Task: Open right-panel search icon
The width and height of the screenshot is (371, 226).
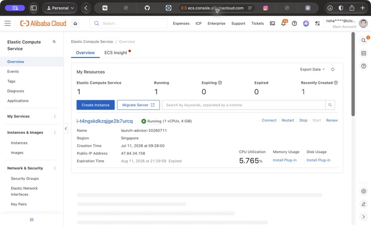Action: click(x=364, y=40)
